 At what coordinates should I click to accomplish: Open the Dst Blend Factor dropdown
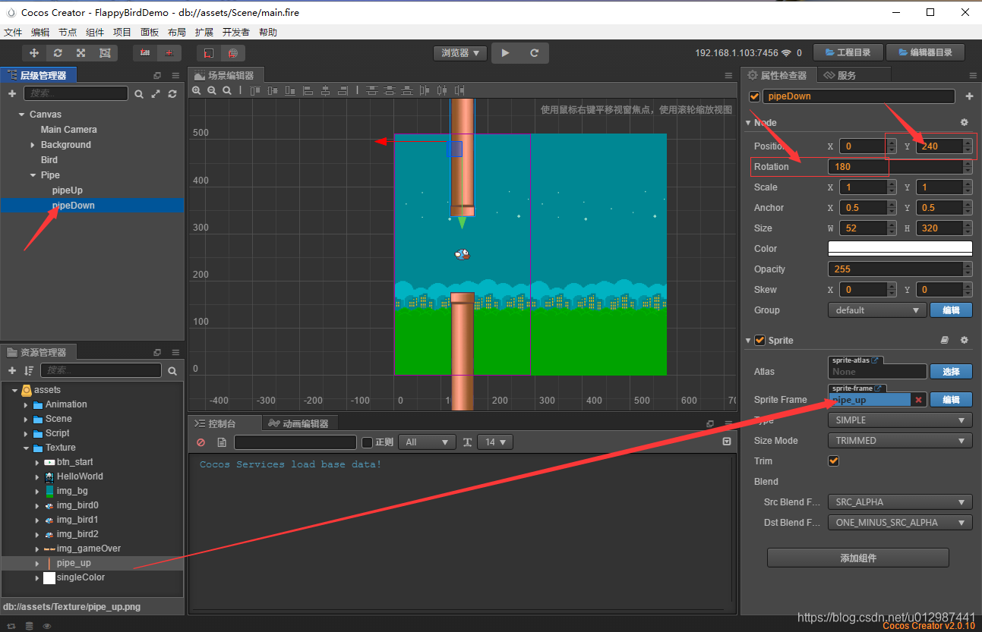[900, 522]
